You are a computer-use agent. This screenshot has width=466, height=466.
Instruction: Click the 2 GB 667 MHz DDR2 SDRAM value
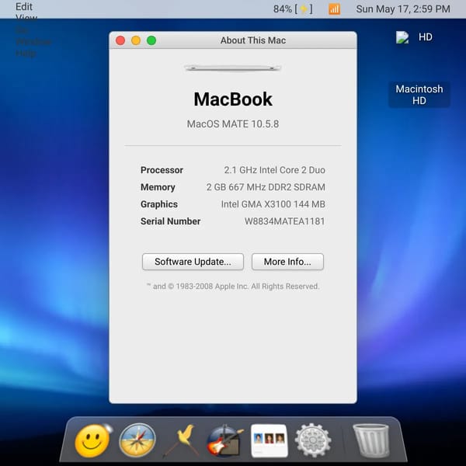click(x=266, y=187)
